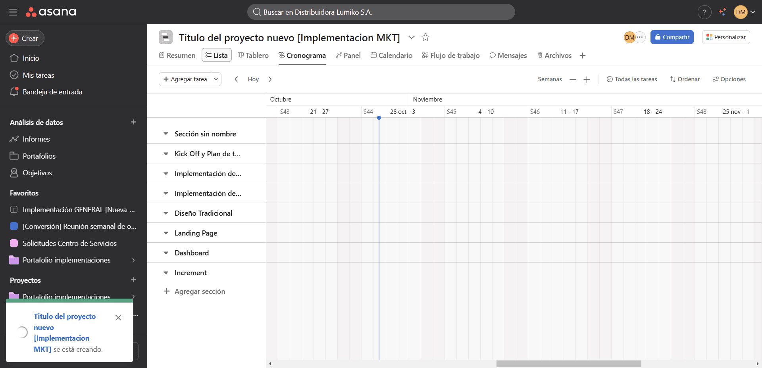Switch to Archivos tab
Image resolution: width=762 pixels, height=368 pixels.
coord(554,56)
